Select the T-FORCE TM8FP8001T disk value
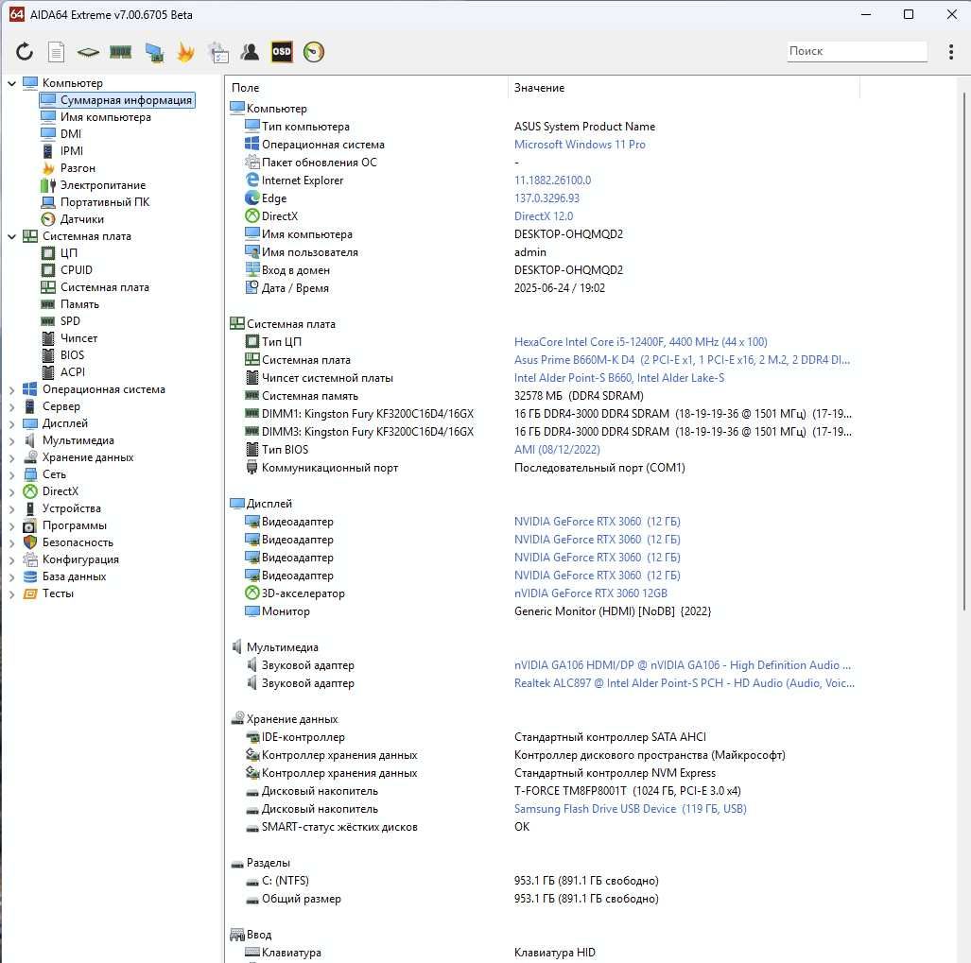This screenshot has height=963, width=971. [627, 791]
